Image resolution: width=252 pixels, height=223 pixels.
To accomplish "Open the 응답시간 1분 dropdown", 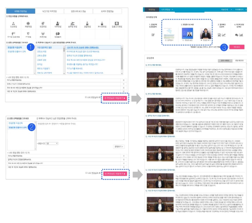I will click(52, 143).
